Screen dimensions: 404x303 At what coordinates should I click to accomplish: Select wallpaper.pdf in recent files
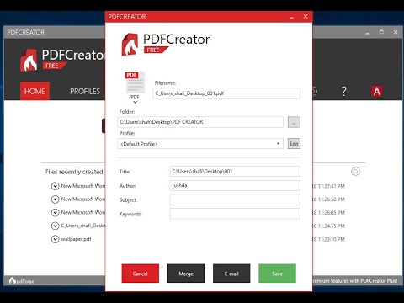click(x=76, y=239)
